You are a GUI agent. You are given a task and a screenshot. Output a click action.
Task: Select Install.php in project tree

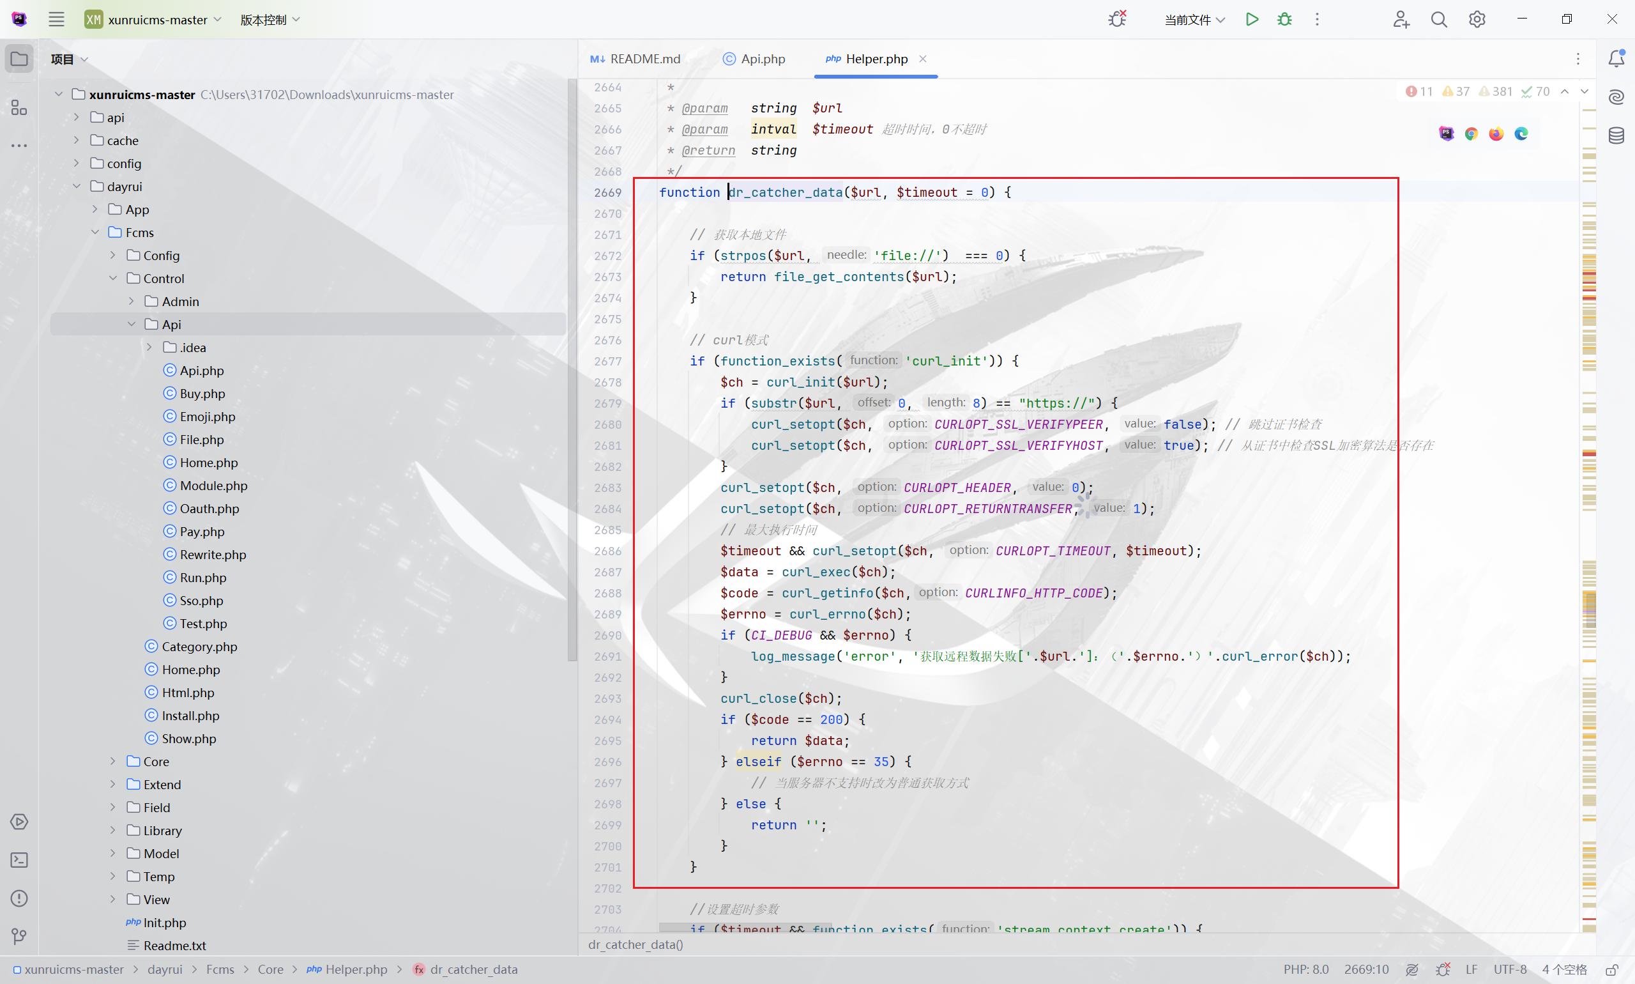[190, 716]
